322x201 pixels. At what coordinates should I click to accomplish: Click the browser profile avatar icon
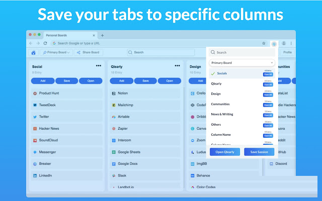(284, 44)
